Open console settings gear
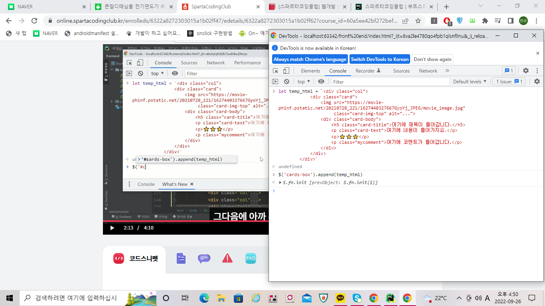The image size is (545, 306). [537, 81]
